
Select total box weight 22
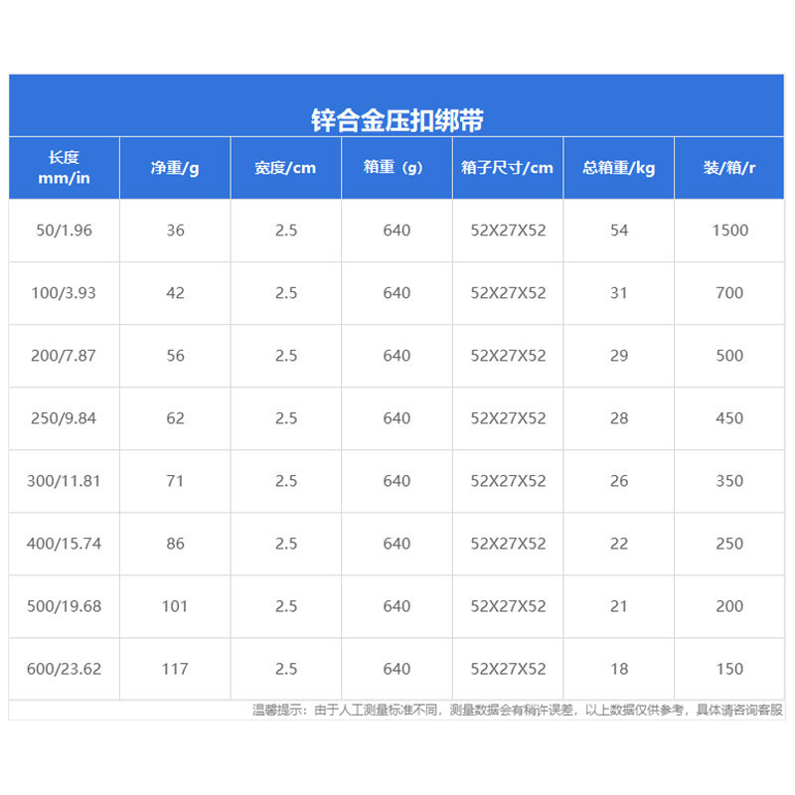coord(619,544)
